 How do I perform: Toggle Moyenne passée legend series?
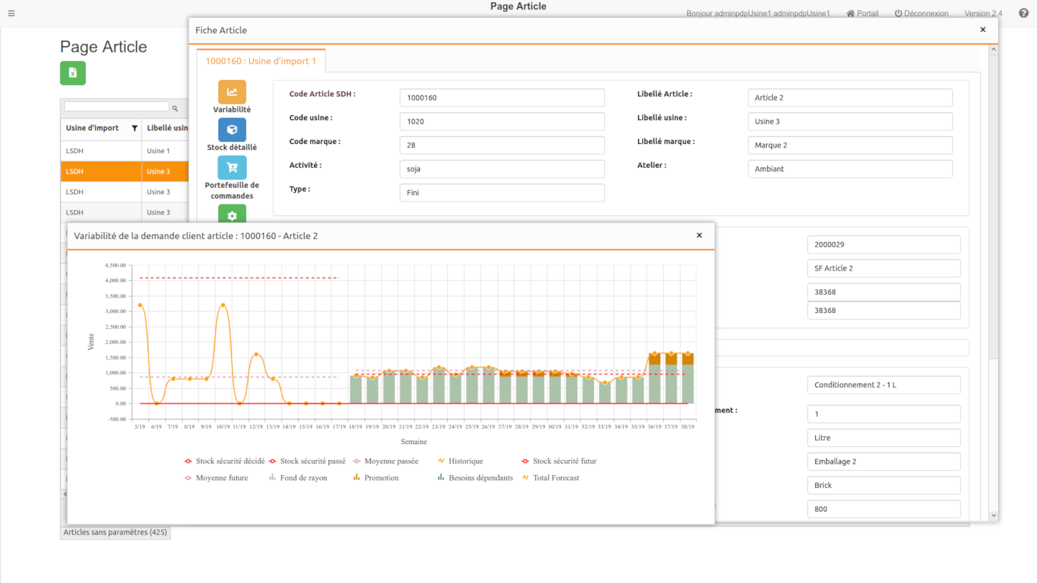click(x=387, y=461)
